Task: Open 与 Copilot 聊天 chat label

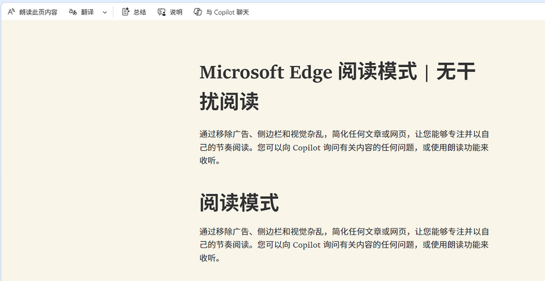Action: click(228, 12)
